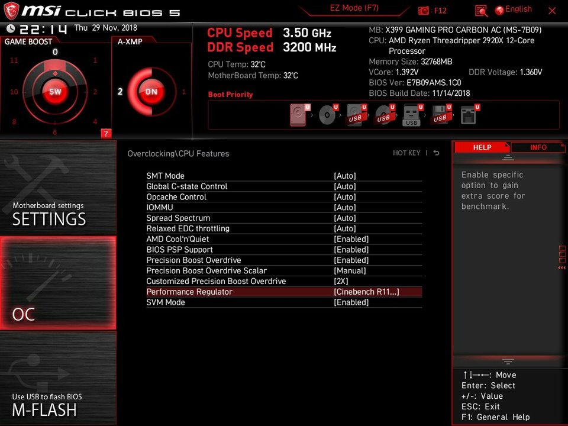Viewport: 568px width, 426px height.
Task: Take a screenshot with the F12 camera icon
Action: 423,11
